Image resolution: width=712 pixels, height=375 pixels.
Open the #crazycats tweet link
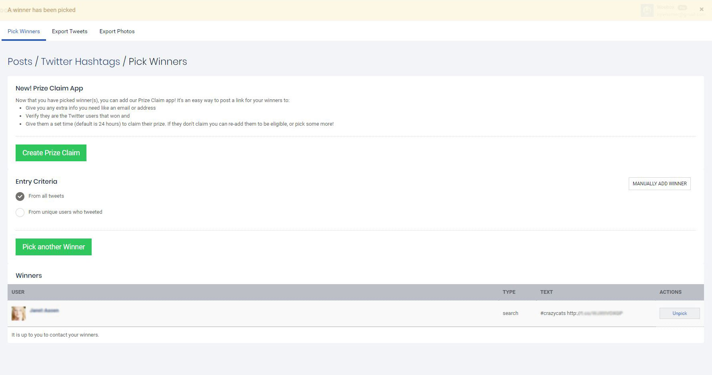[581, 313]
